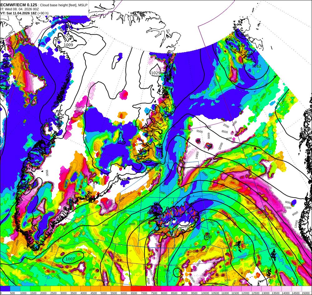
Task: Click the orange-red legend swatch between 6000 and 6500
Action: click(126, 289)
